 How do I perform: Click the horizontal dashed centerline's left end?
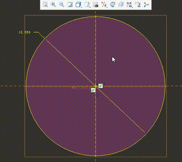click(x=1, y=86)
